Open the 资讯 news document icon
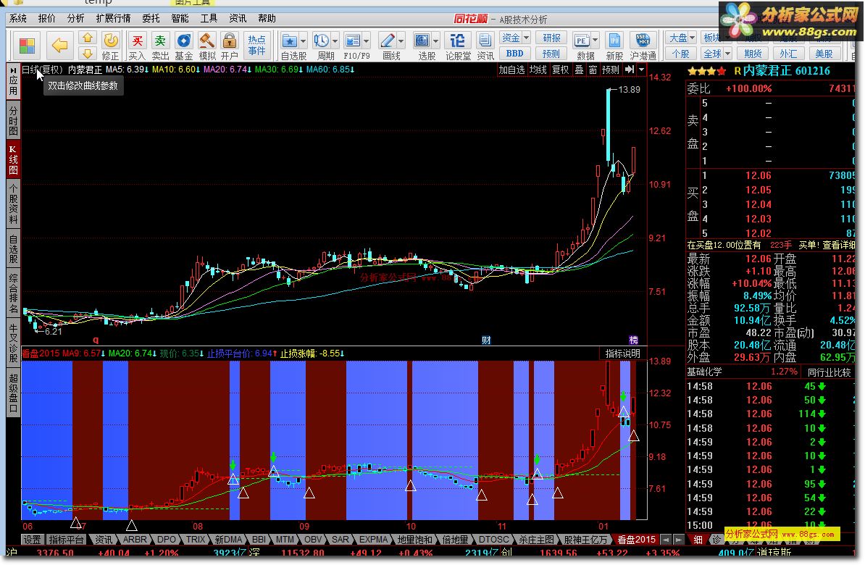This screenshot has width=865, height=565. tap(485, 46)
